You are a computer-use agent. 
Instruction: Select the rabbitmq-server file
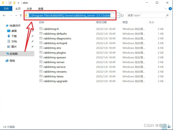(54, 62)
